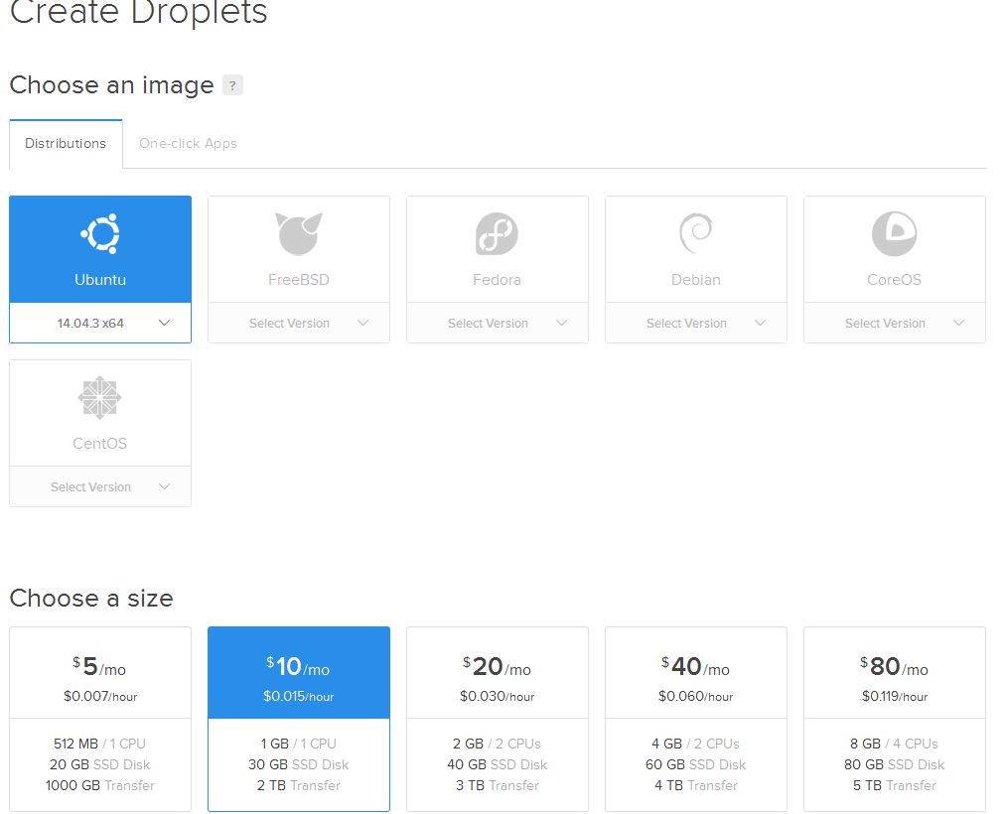The height and width of the screenshot is (814, 1006).
Task: Click the FreeBSD label text
Action: (x=298, y=280)
